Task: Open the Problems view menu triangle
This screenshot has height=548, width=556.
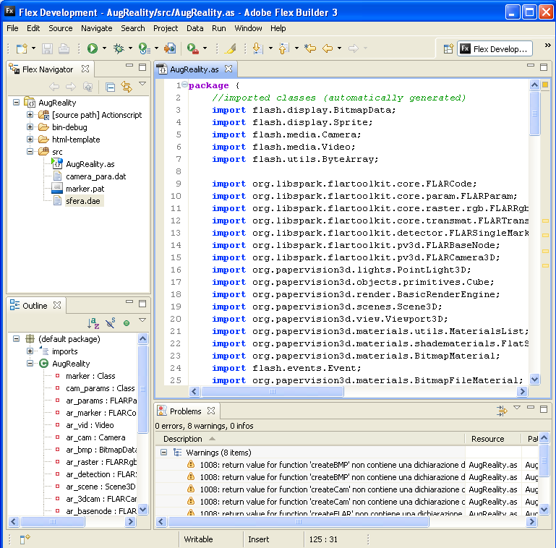Action: [x=517, y=408]
